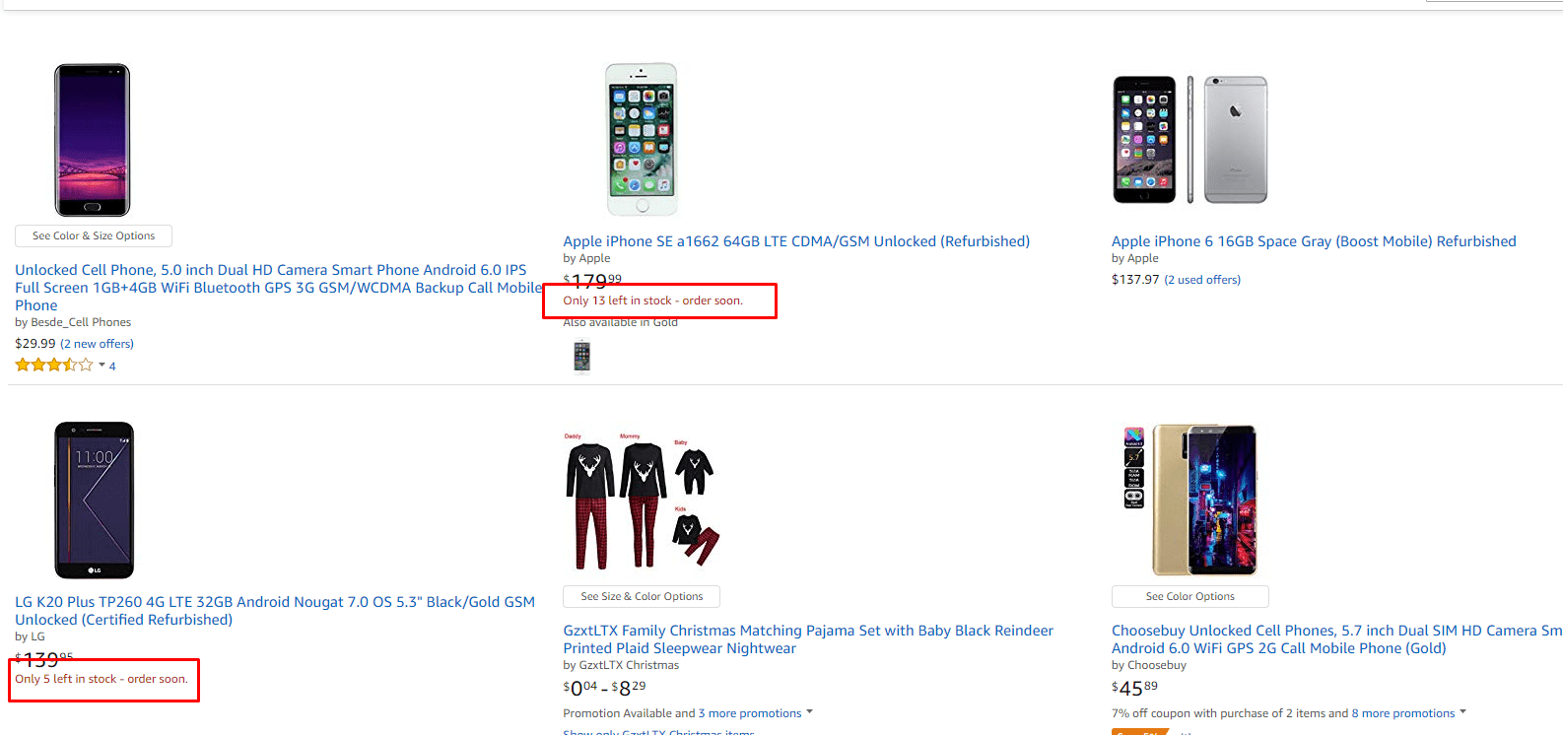Open the Besde unlocked cell phone product image

92,140
